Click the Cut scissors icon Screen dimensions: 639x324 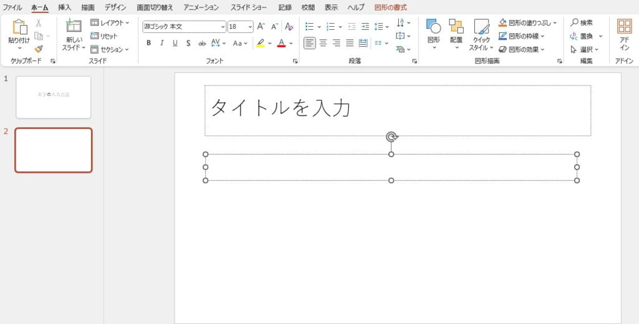[38, 23]
